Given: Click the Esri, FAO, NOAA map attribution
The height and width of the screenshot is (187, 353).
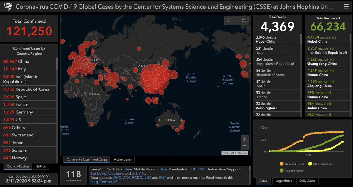Looking at the screenshot, I should (235, 153).
